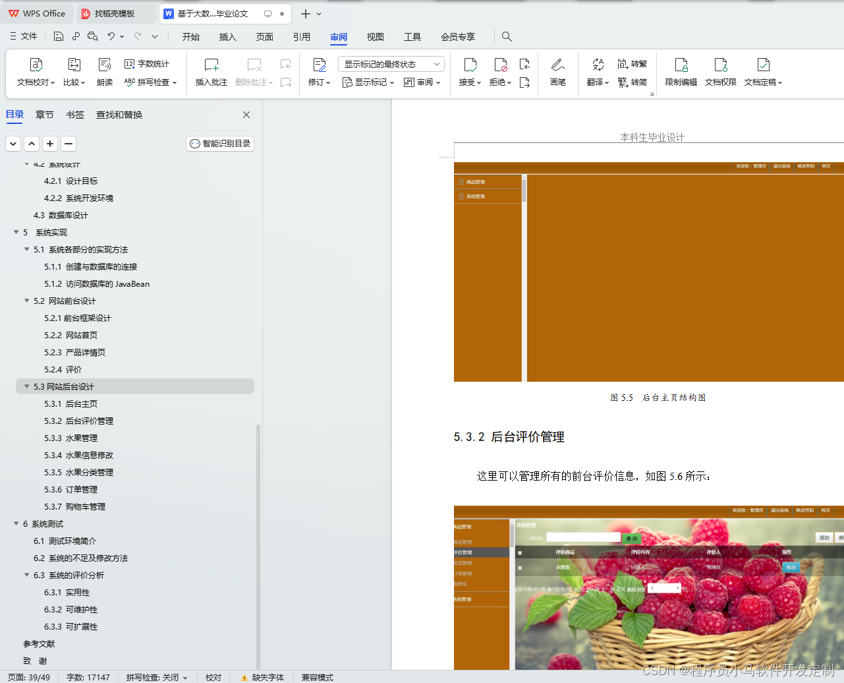Collapse the 5 系统实现 tree node
844x683 pixels.
pyautogui.click(x=16, y=232)
